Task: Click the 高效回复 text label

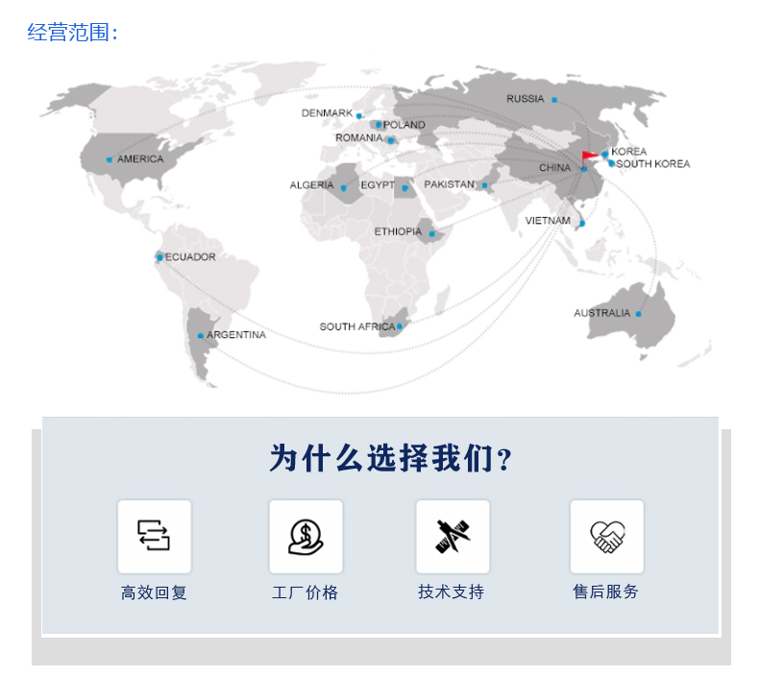Action: (154, 592)
